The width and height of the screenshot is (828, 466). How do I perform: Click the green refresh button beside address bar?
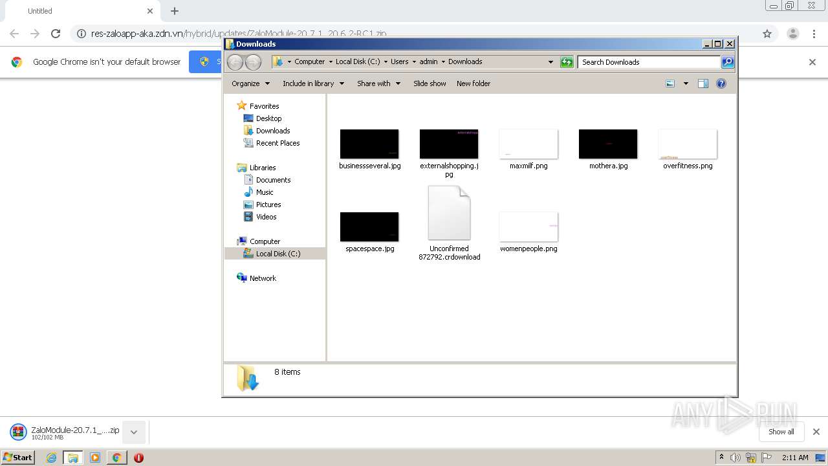pos(567,62)
